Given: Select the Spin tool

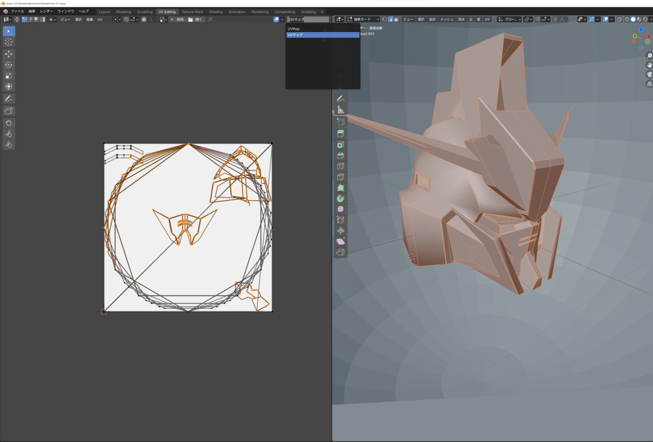Looking at the screenshot, I should point(341,198).
